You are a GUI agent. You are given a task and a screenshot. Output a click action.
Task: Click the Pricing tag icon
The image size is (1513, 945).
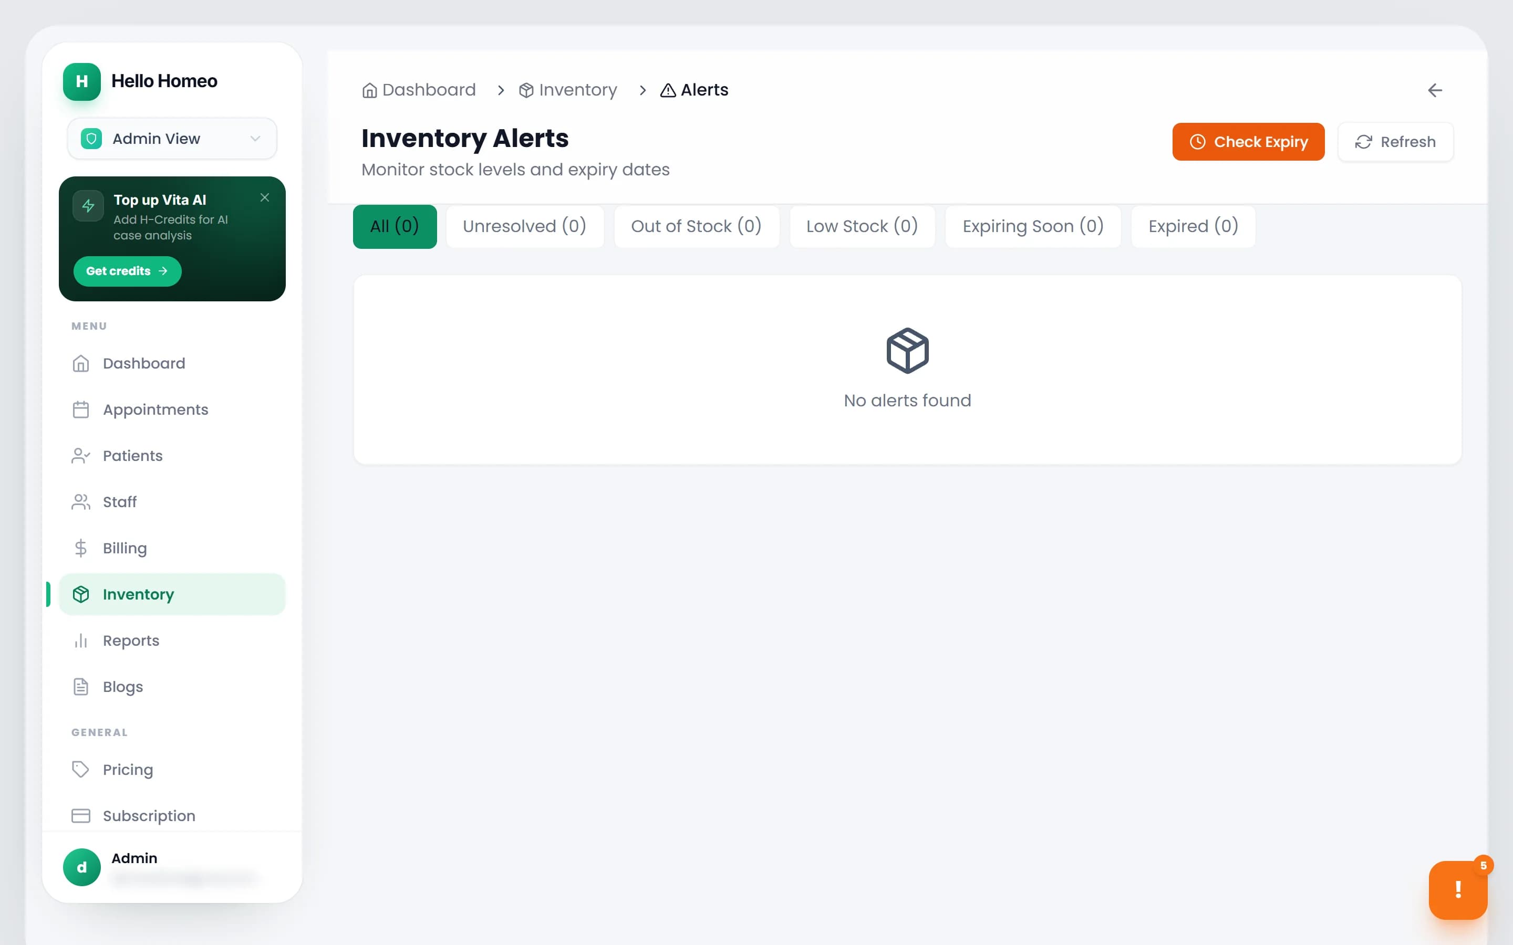click(x=81, y=769)
